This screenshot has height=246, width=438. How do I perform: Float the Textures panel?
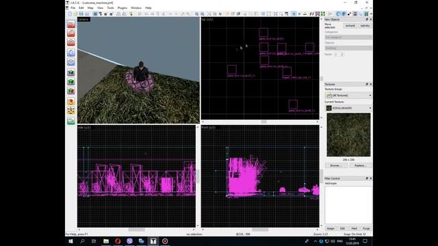tap(367, 84)
